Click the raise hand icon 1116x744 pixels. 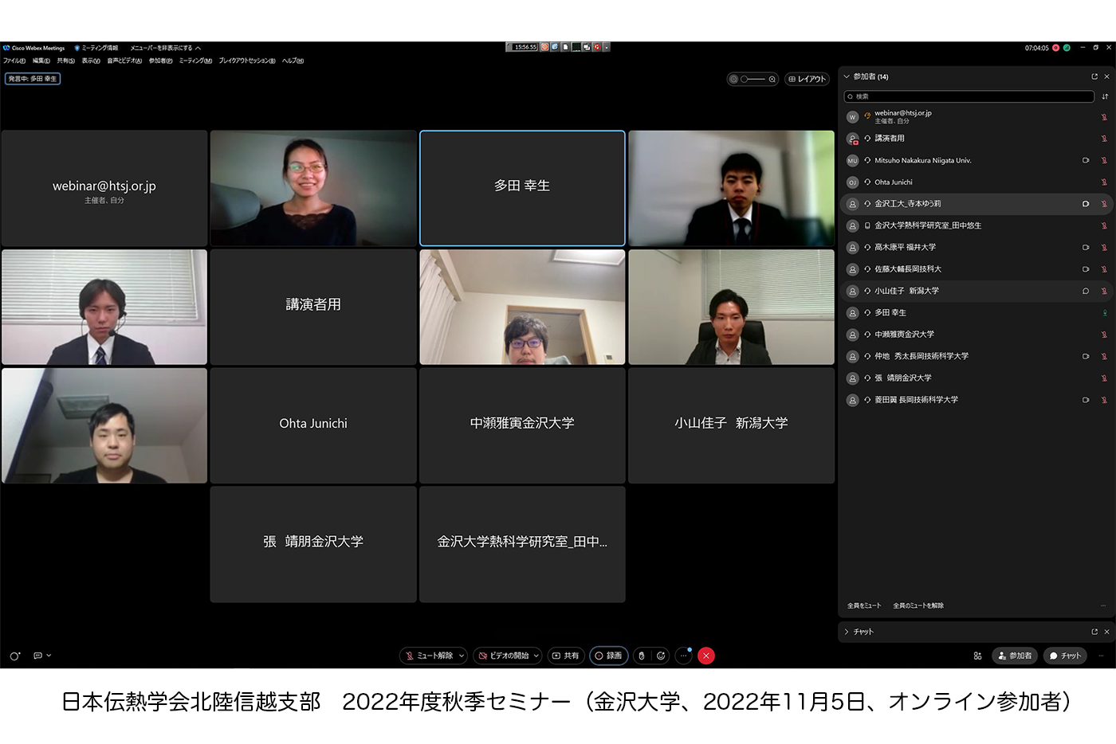pyautogui.click(x=642, y=656)
